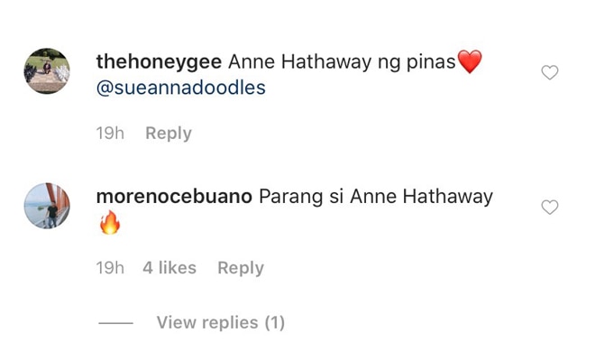Click the line beside View replies
The height and width of the screenshot is (361, 595).
click(115, 323)
